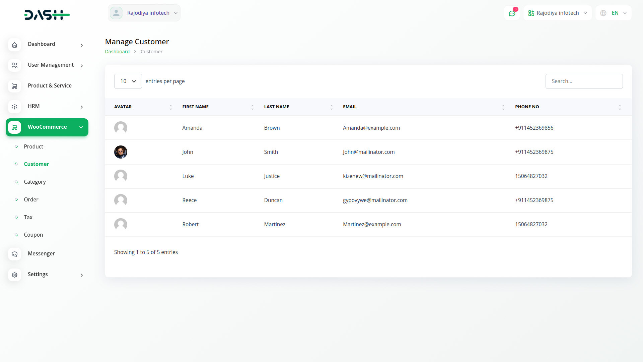Focus the customer Search field
The image size is (643, 362).
pyautogui.click(x=584, y=81)
